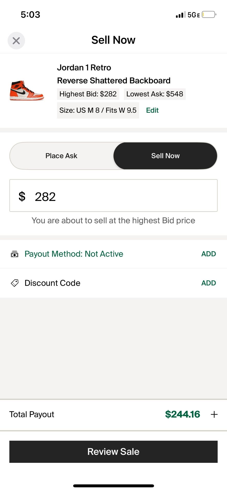This screenshot has height=492, width=227.
Task: Tap the cellular signal bars icon
Action: 180,15
